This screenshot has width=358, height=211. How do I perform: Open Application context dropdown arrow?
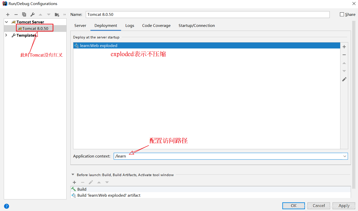345,156
